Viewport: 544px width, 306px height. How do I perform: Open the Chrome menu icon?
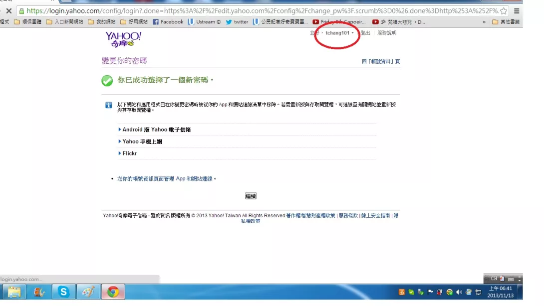(x=517, y=10)
